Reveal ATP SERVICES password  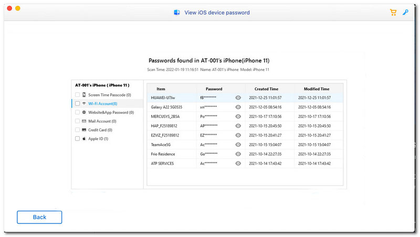click(x=238, y=164)
